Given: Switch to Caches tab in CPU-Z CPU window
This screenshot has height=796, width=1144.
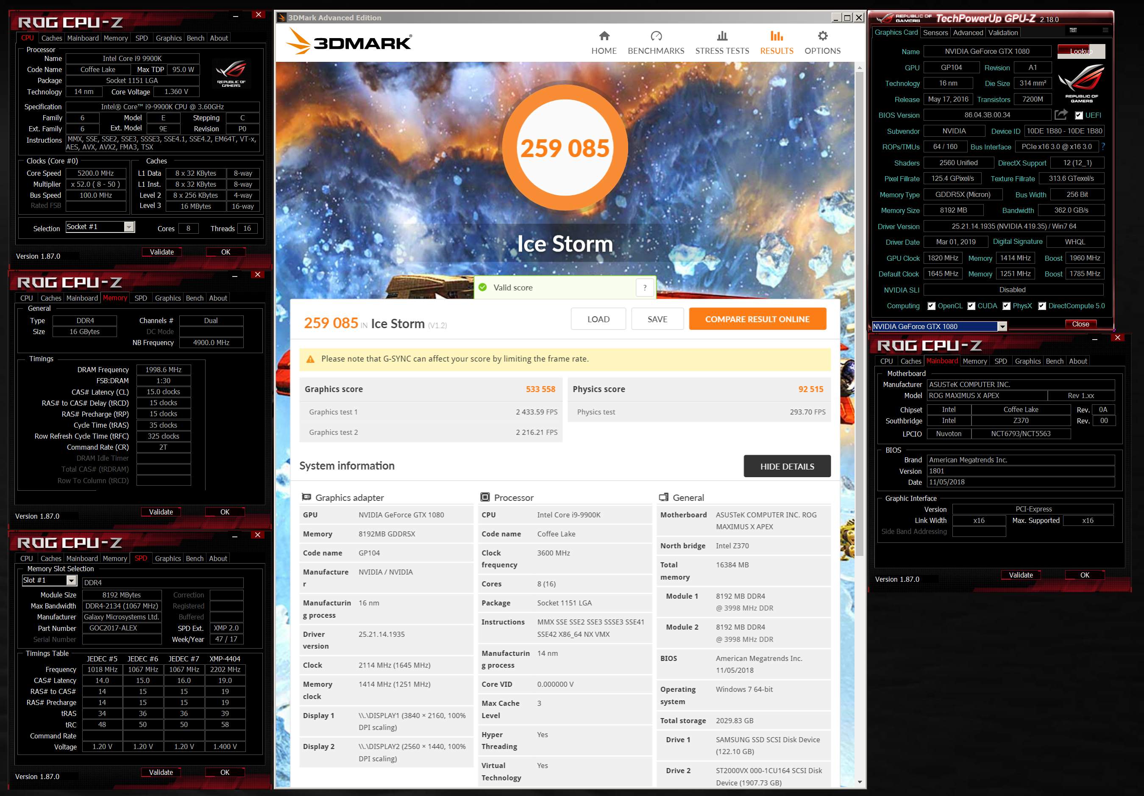Looking at the screenshot, I should pos(52,38).
